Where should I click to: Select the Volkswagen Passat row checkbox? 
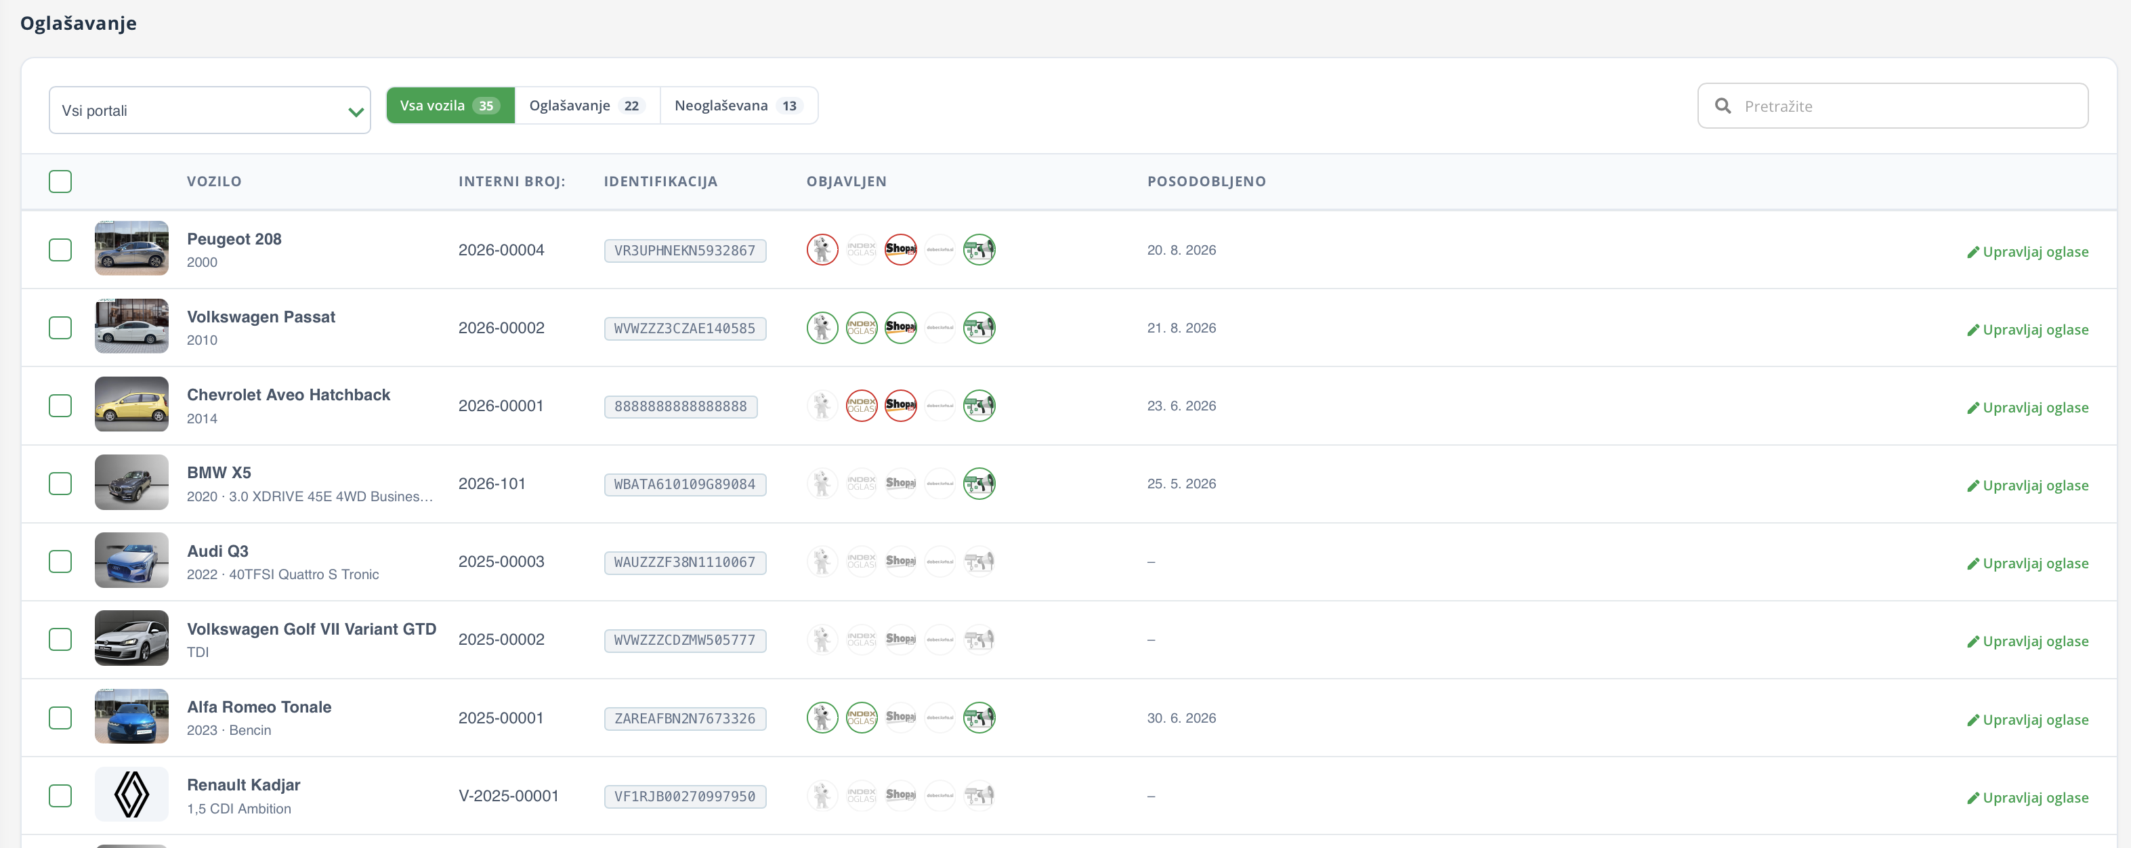pos(60,328)
